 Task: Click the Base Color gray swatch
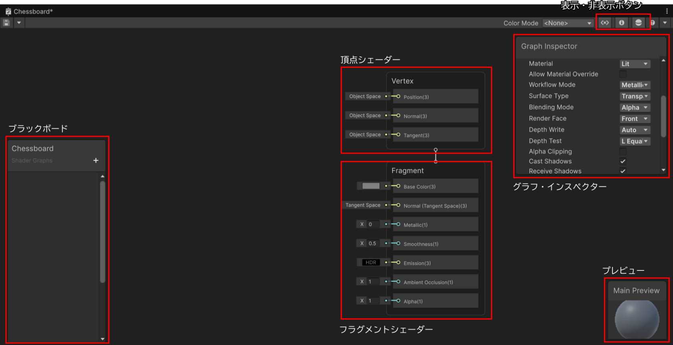pyautogui.click(x=371, y=186)
